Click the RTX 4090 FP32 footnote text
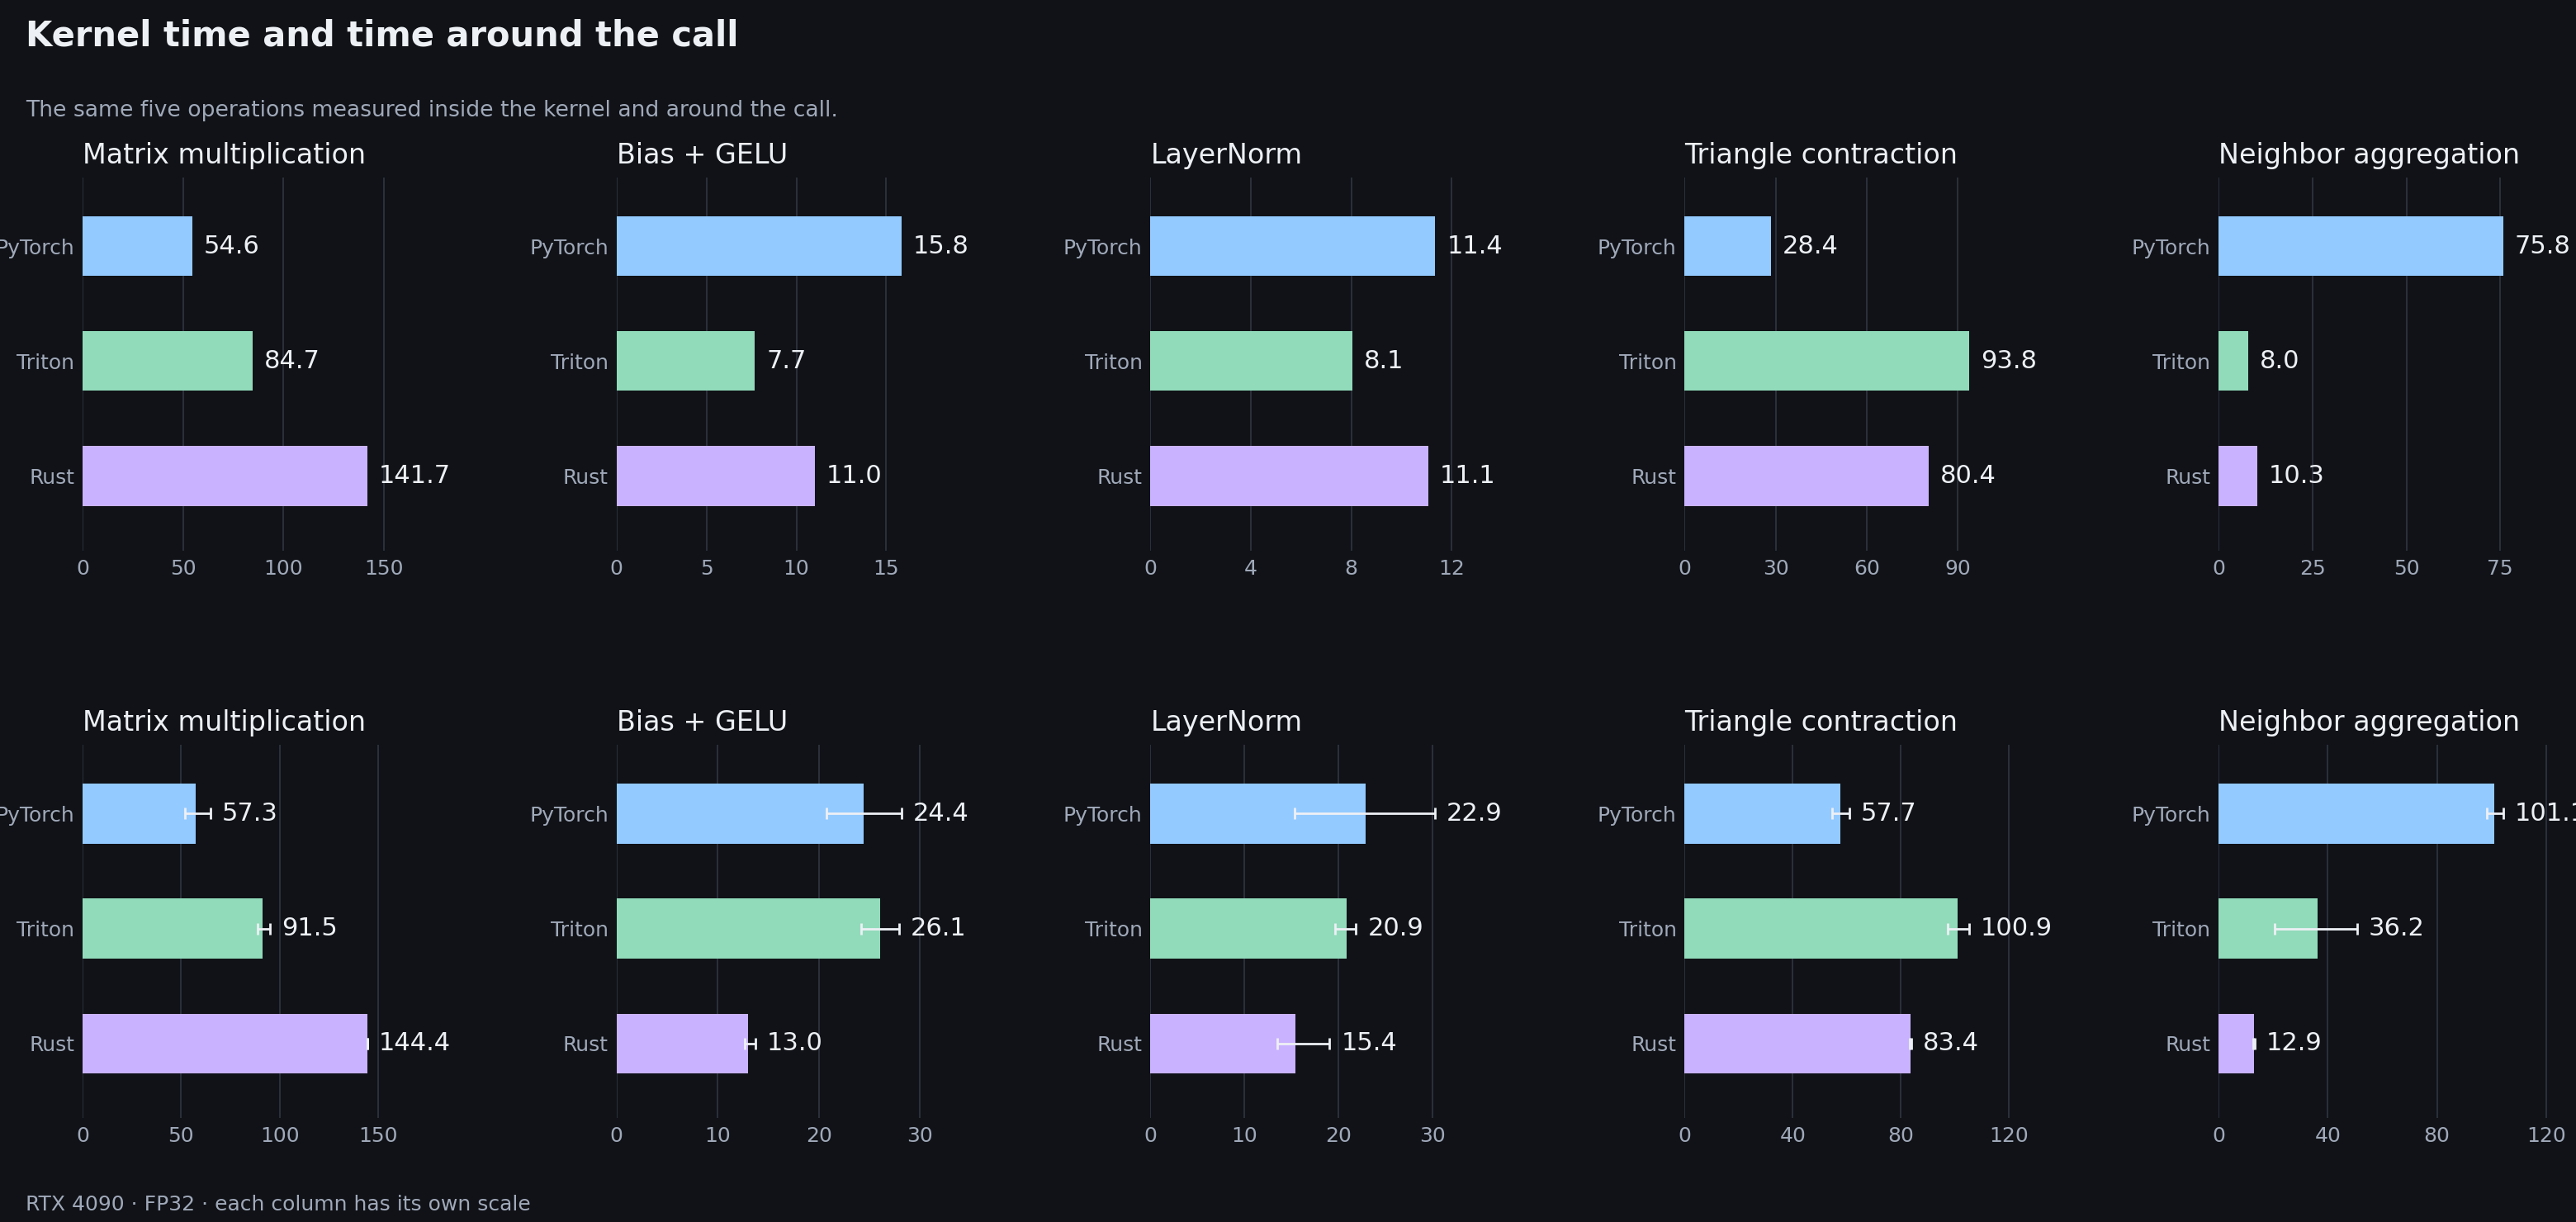The height and width of the screenshot is (1222, 2576). tap(278, 1203)
